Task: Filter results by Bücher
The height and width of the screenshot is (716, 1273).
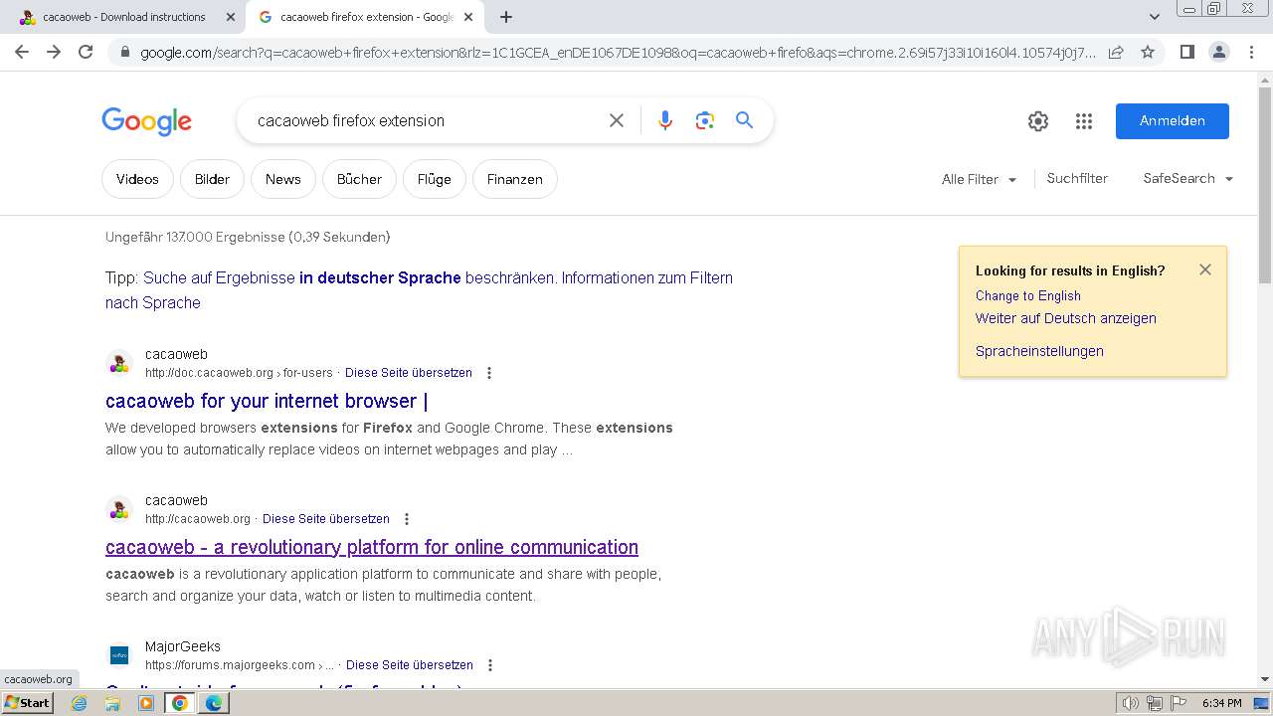Action: tap(359, 179)
